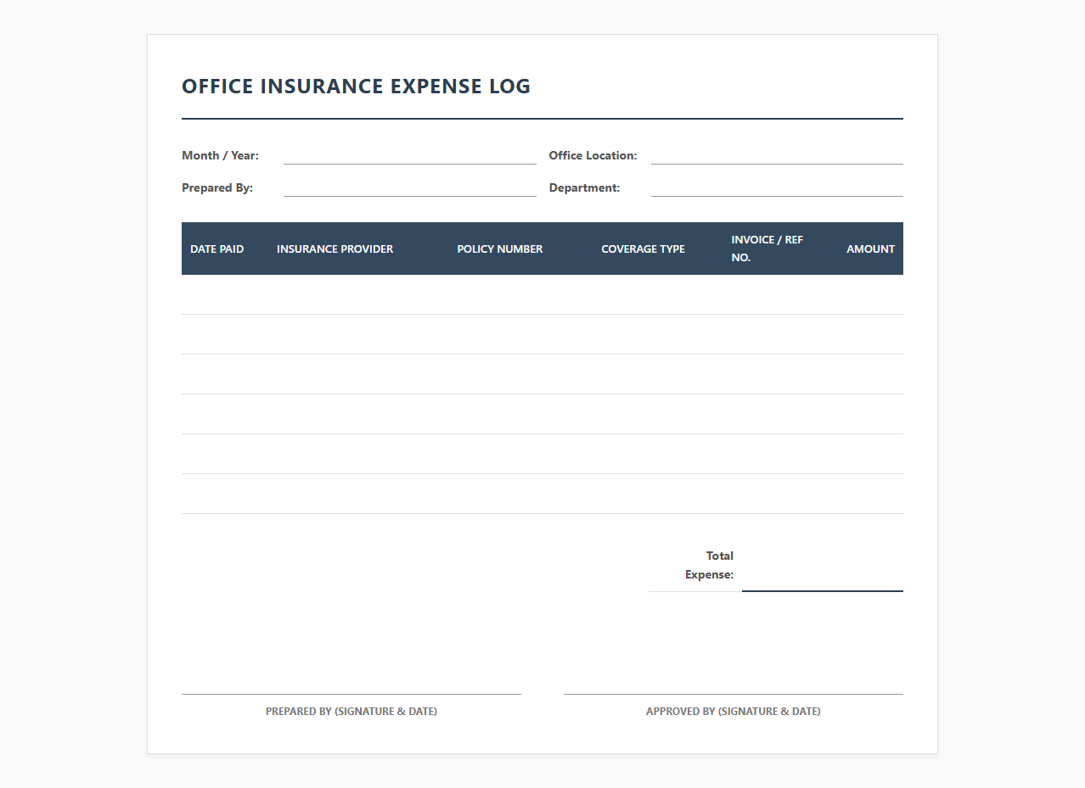This screenshot has width=1085, height=788.
Task: Click the Office Insurance Expense Log title
Action: click(x=357, y=87)
